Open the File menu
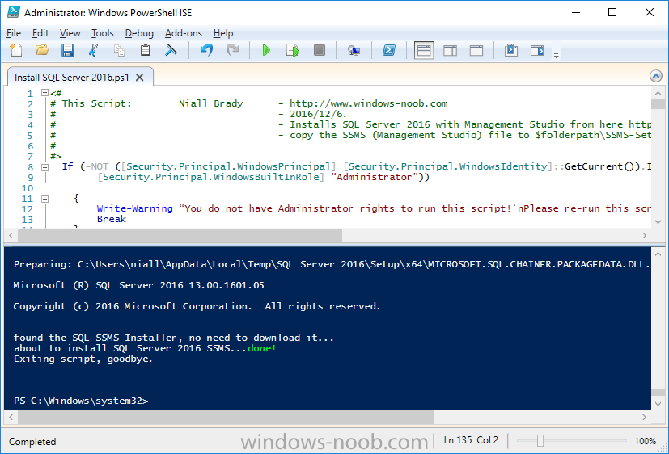Viewport: 669px width, 454px height. point(14,33)
